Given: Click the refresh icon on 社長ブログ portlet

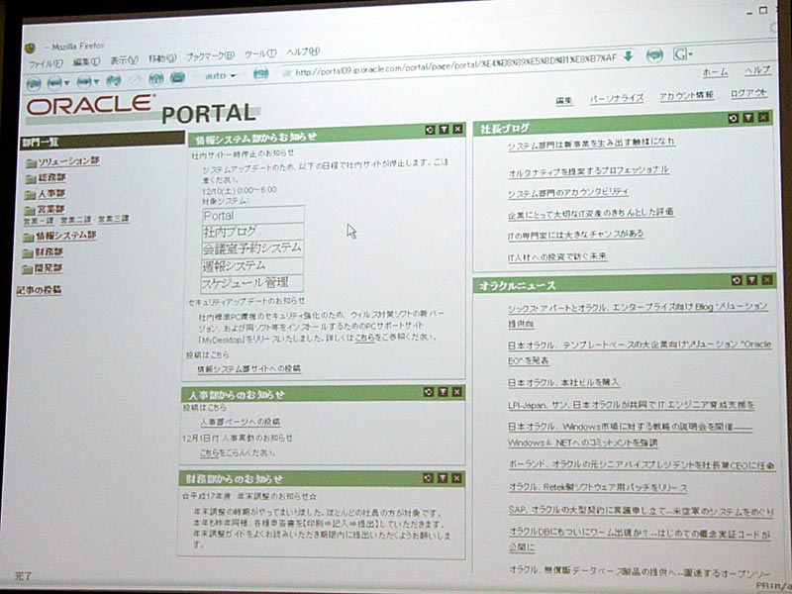Looking at the screenshot, I should pyautogui.click(x=734, y=118).
